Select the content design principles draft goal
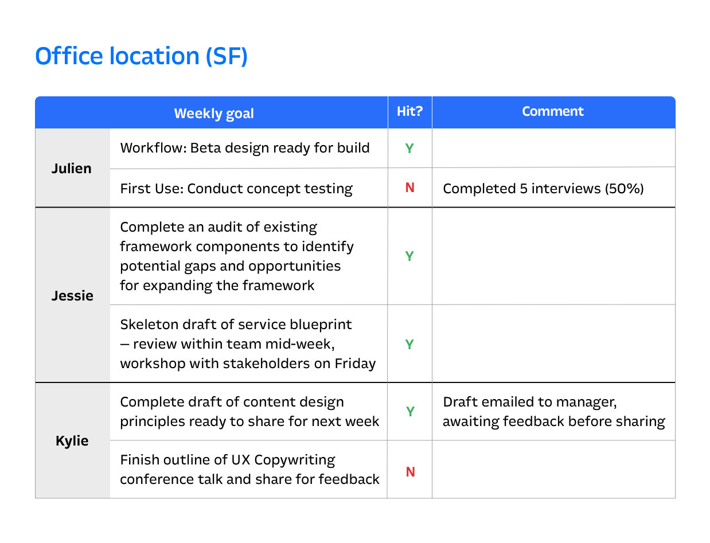Viewport: 710px width, 543px height. pos(249,412)
